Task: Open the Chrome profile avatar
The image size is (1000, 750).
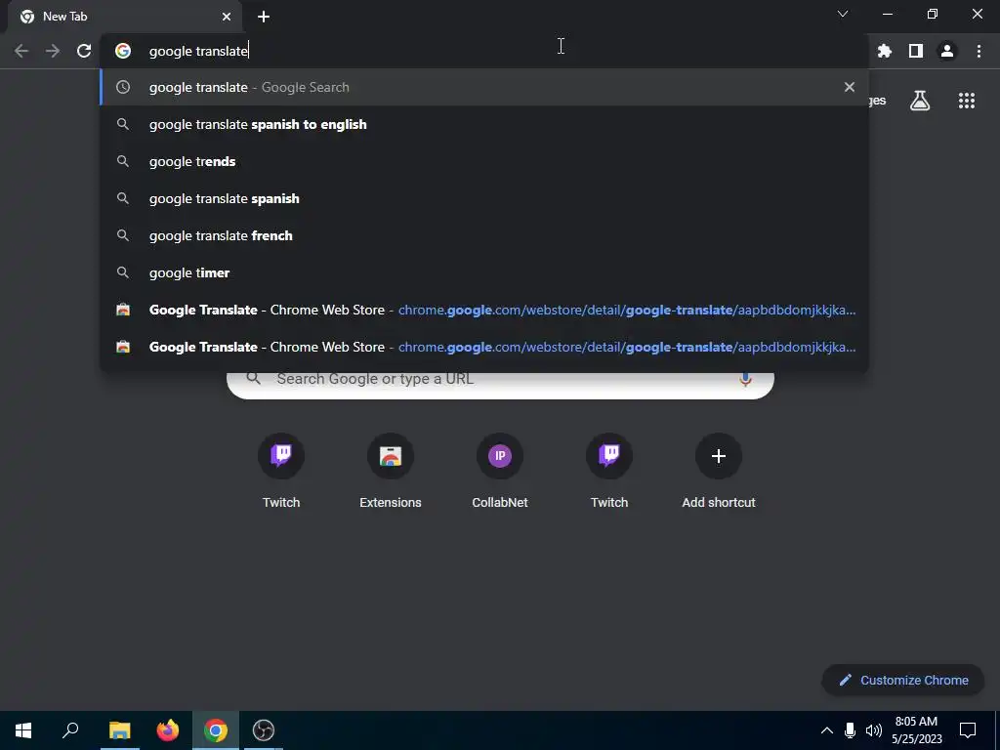Action: pos(947,51)
